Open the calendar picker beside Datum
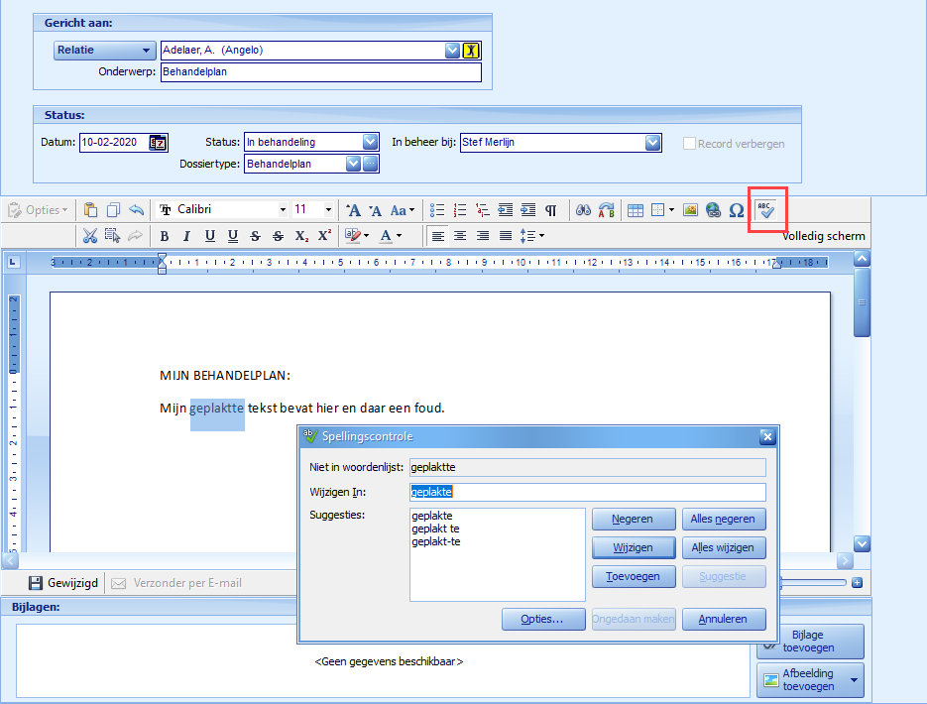The width and height of the screenshot is (927, 704). click(159, 143)
